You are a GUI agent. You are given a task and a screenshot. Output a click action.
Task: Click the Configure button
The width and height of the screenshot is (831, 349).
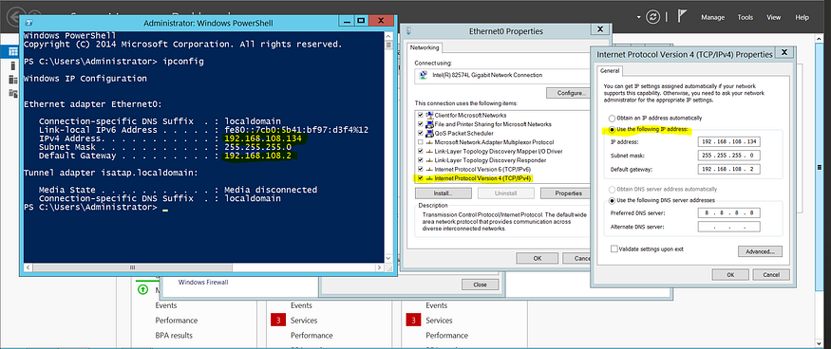click(x=568, y=93)
